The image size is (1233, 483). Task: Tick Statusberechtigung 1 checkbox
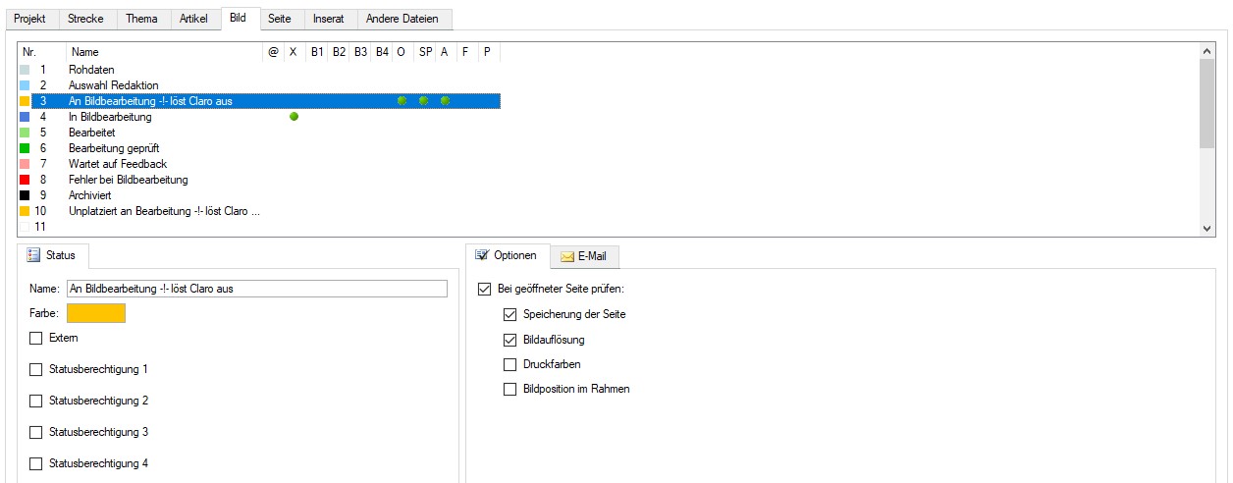(x=36, y=370)
